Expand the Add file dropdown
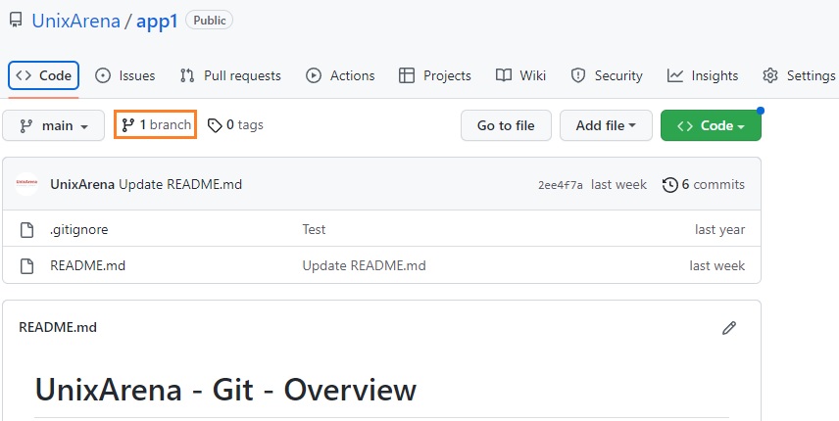Screen dimensions: 839x421 pos(607,125)
